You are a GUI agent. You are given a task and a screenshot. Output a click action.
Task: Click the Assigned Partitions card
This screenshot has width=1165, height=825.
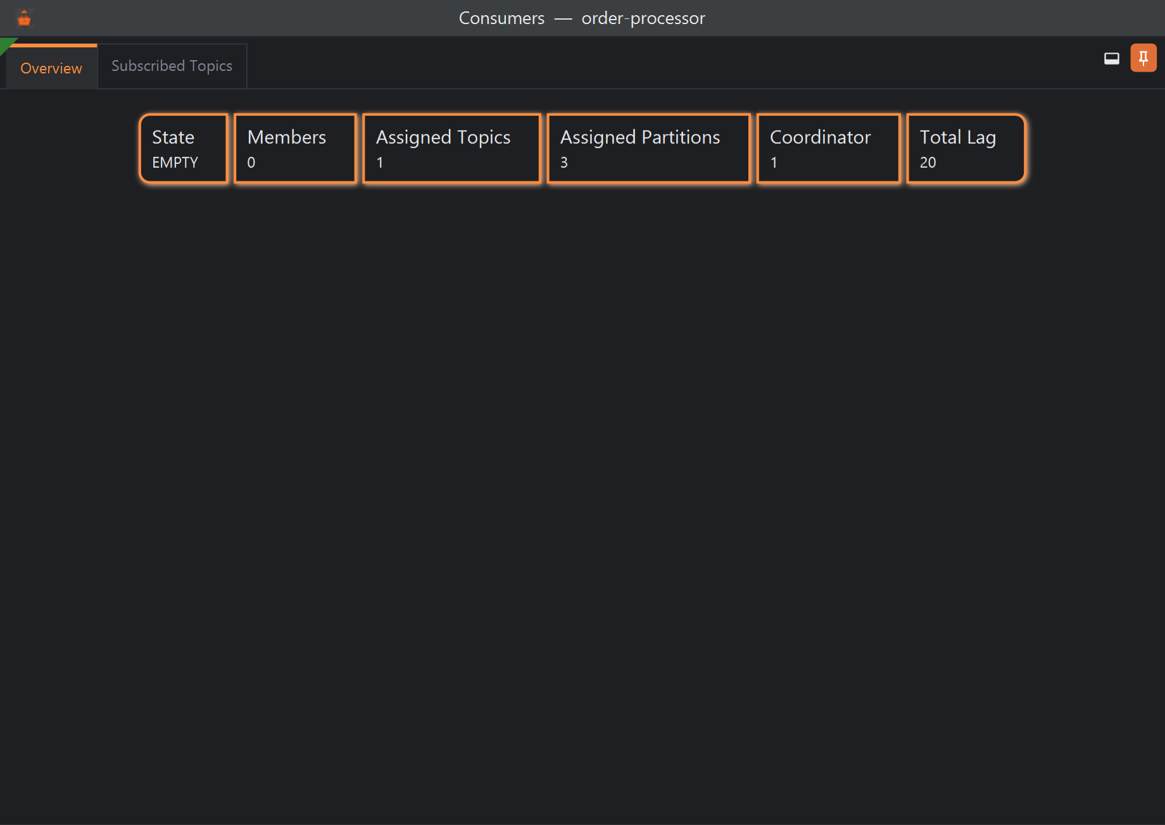(x=649, y=149)
